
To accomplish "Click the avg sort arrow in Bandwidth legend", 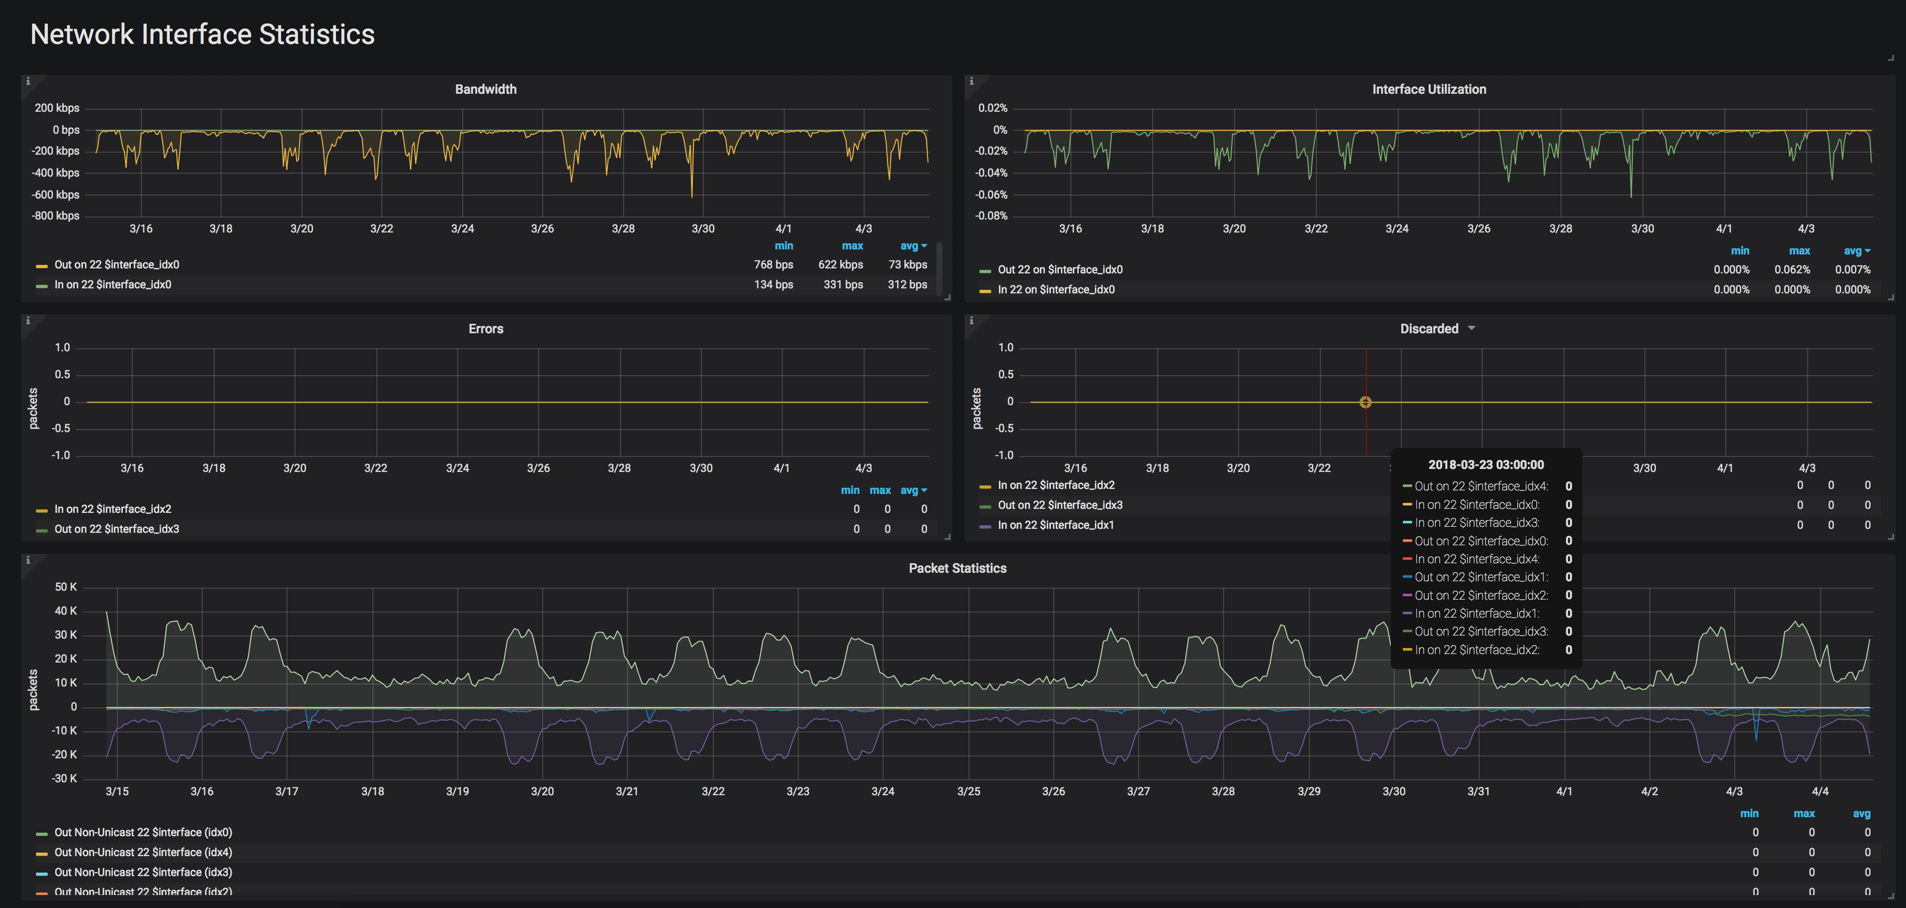I will pyautogui.click(x=924, y=246).
